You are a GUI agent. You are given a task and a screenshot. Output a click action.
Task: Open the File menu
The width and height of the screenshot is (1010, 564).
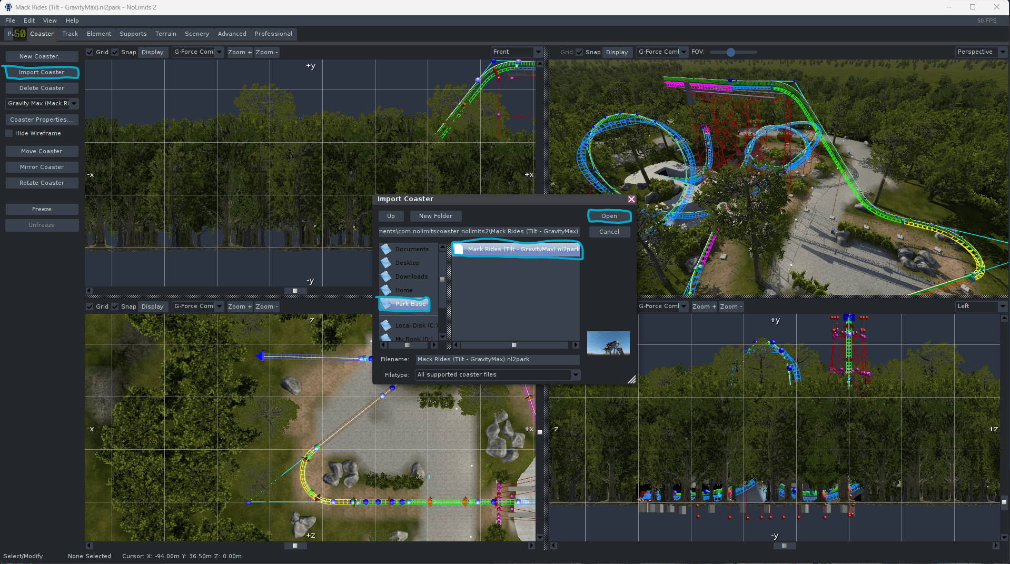[x=10, y=21]
